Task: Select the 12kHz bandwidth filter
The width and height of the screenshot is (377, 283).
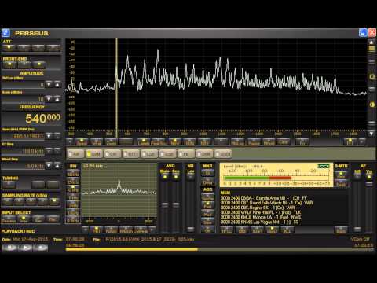Action: (x=73, y=189)
